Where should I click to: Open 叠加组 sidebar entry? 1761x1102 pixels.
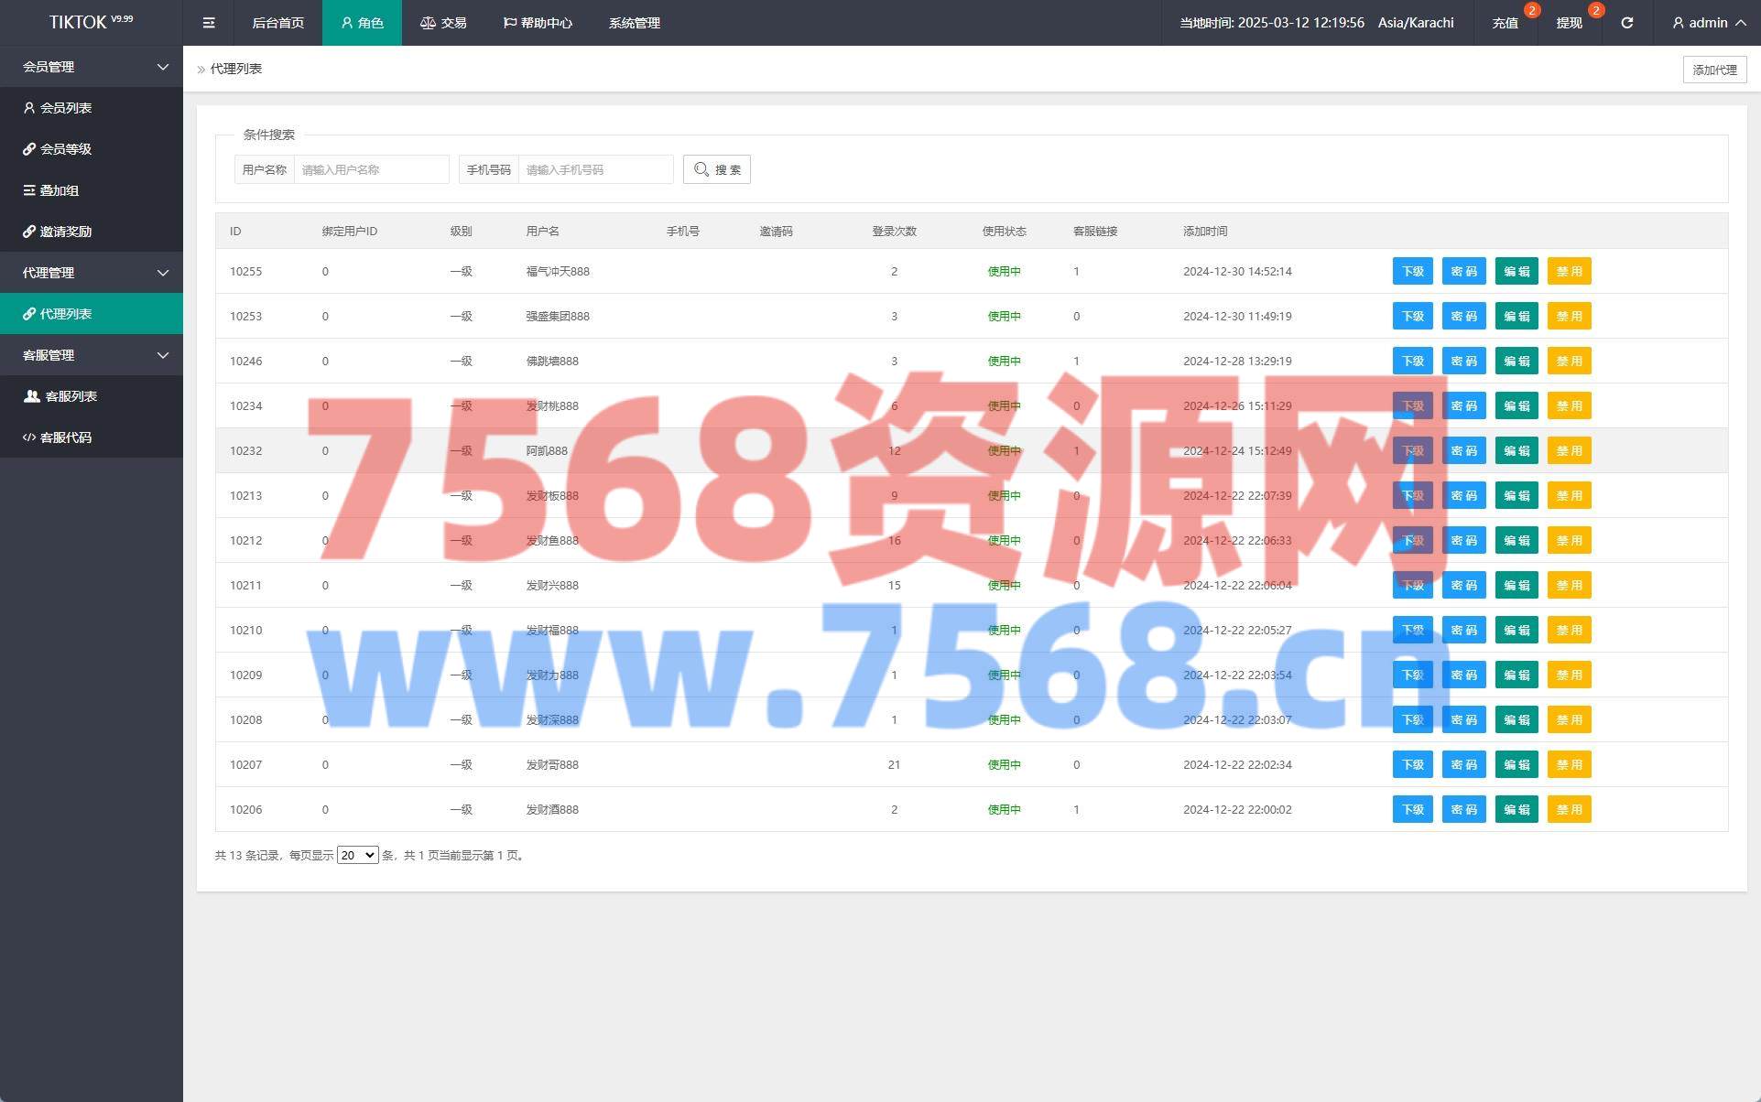(59, 190)
